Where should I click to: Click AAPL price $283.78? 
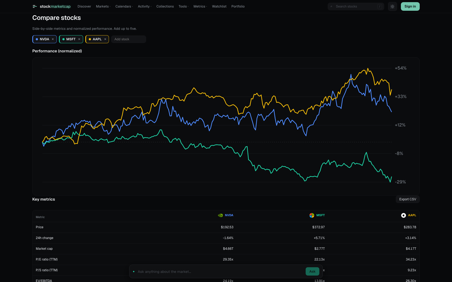click(410, 227)
